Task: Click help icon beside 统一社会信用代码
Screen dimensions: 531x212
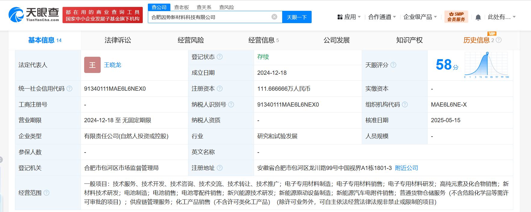Action: [x=69, y=89]
